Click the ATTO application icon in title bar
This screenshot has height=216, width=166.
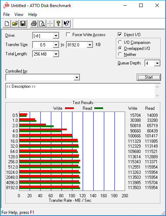click(x=6, y=6)
